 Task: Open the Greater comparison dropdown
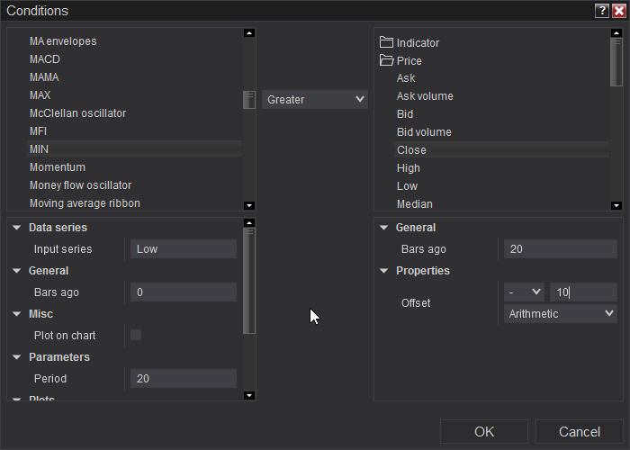pyautogui.click(x=315, y=99)
